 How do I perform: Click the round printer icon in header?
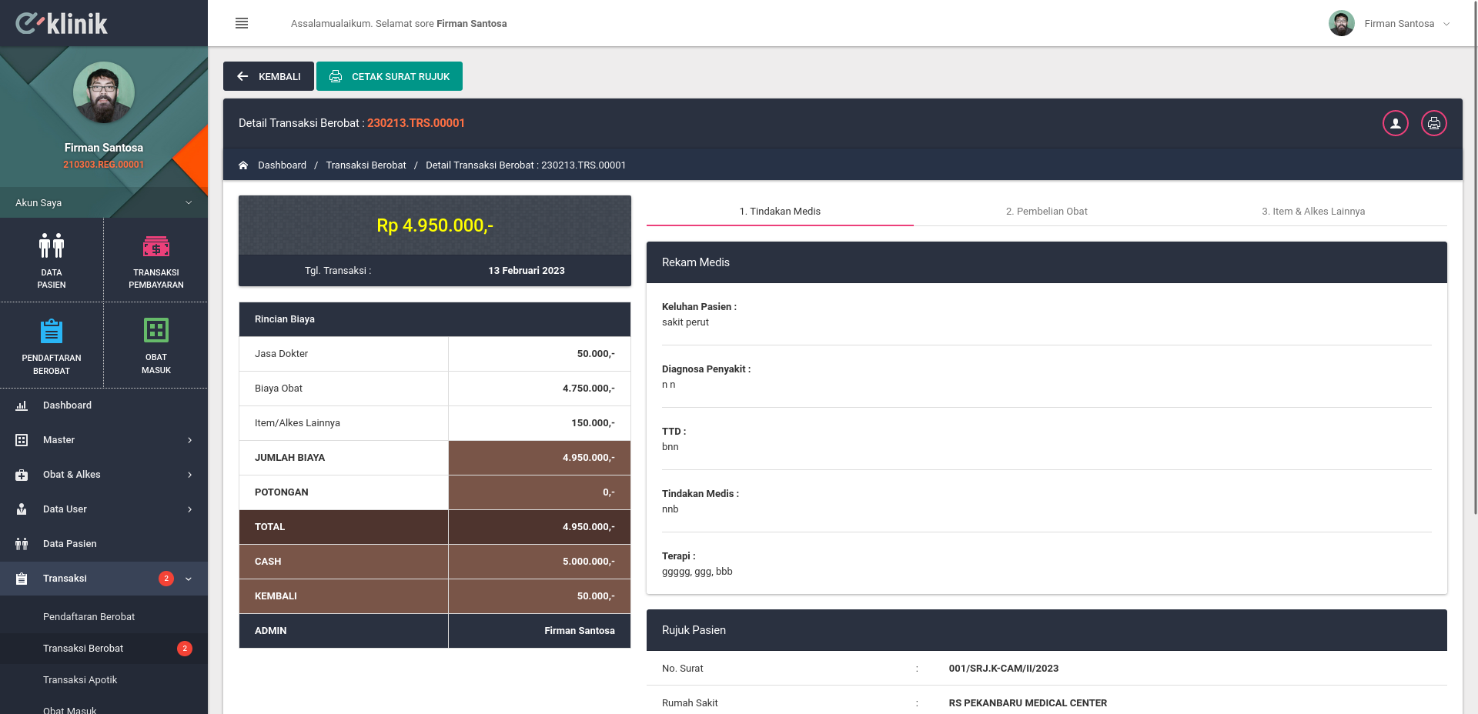[x=1433, y=123]
